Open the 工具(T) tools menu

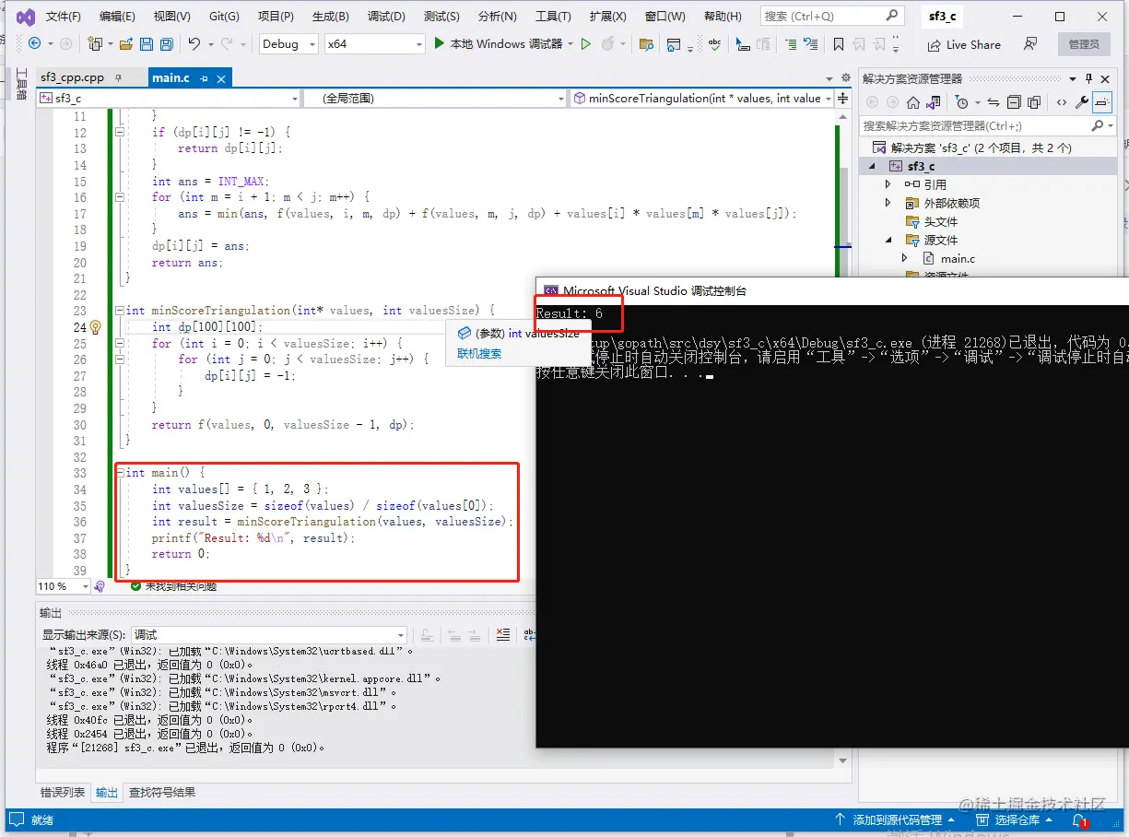tap(553, 17)
